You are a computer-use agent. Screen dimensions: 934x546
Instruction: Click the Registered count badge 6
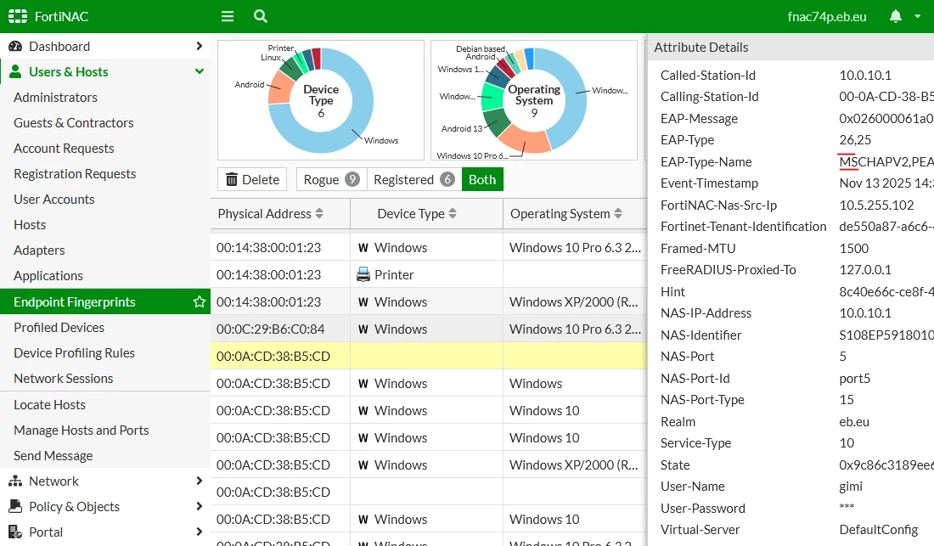point(447,179)
